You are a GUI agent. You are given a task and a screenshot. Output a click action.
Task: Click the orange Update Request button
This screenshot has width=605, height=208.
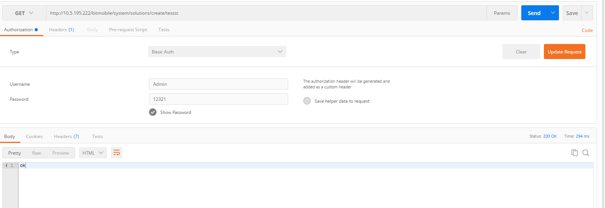point(564,52)
